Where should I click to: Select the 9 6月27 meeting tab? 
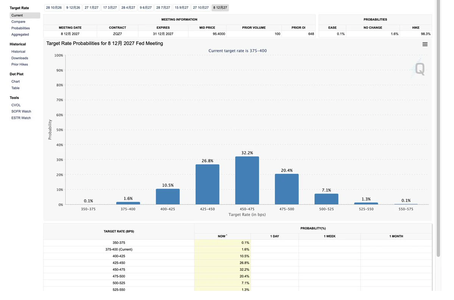tap(146, 8)
